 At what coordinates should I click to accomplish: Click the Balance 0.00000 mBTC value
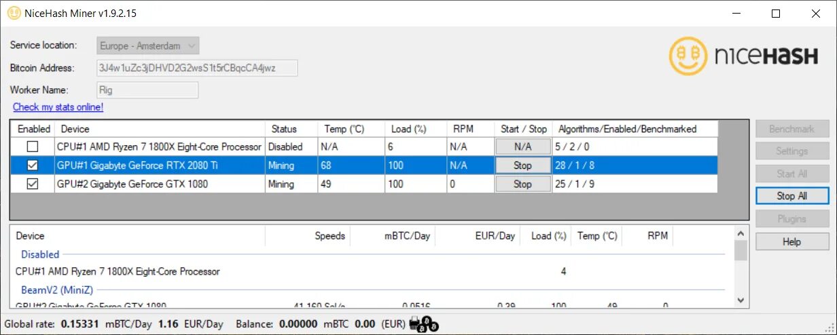point(298,324)
